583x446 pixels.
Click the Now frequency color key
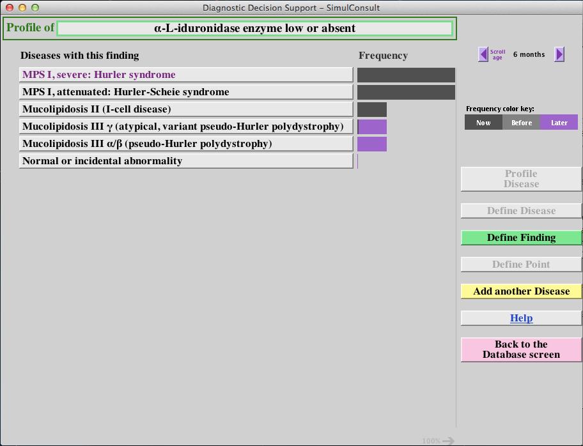pyautogui.click(x=483, y=123)
